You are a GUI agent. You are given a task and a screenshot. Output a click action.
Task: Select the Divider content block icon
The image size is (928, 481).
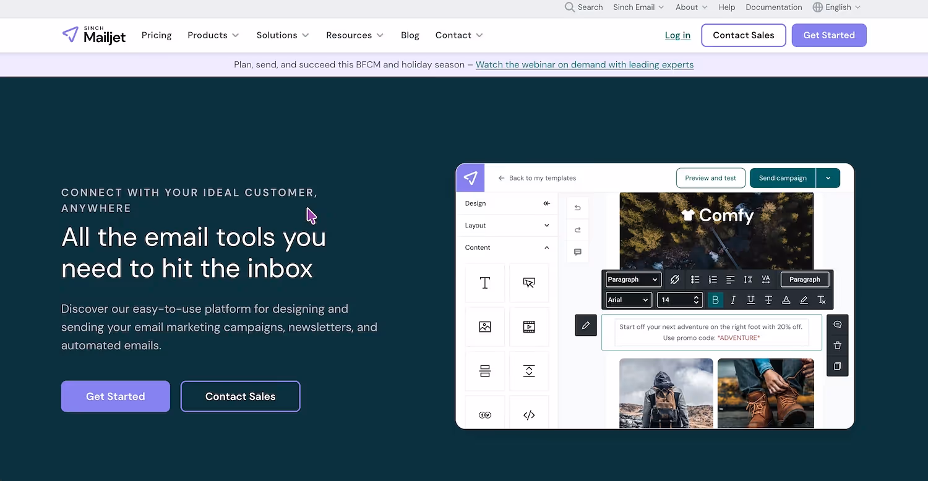(485, 371)
